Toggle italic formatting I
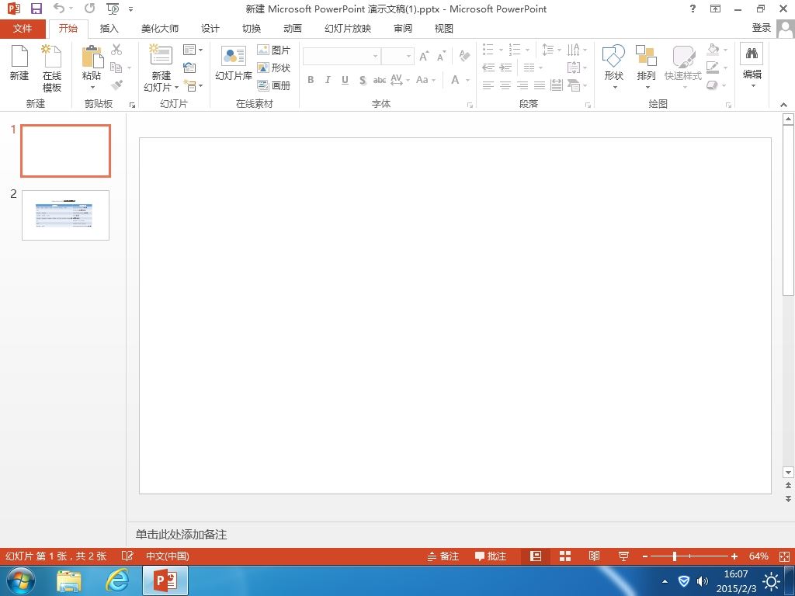The height and width of the screenshot is (596, 795). click(x=328, y=80)
